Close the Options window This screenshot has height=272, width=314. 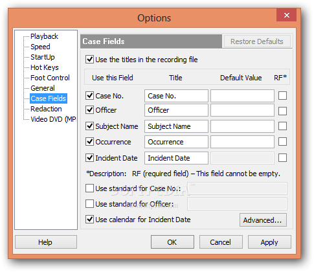pyautogui.click(x=287, y=15)
